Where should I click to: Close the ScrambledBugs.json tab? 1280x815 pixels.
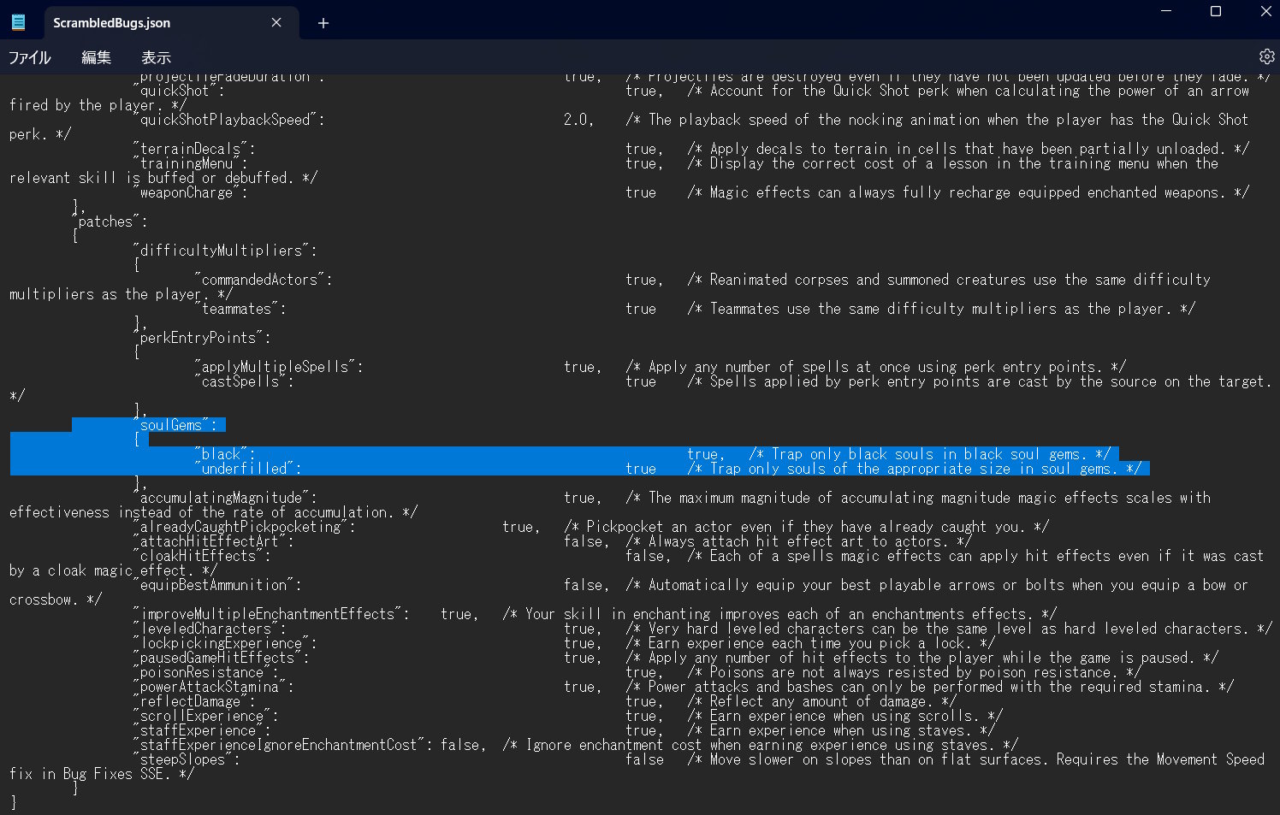276,23
